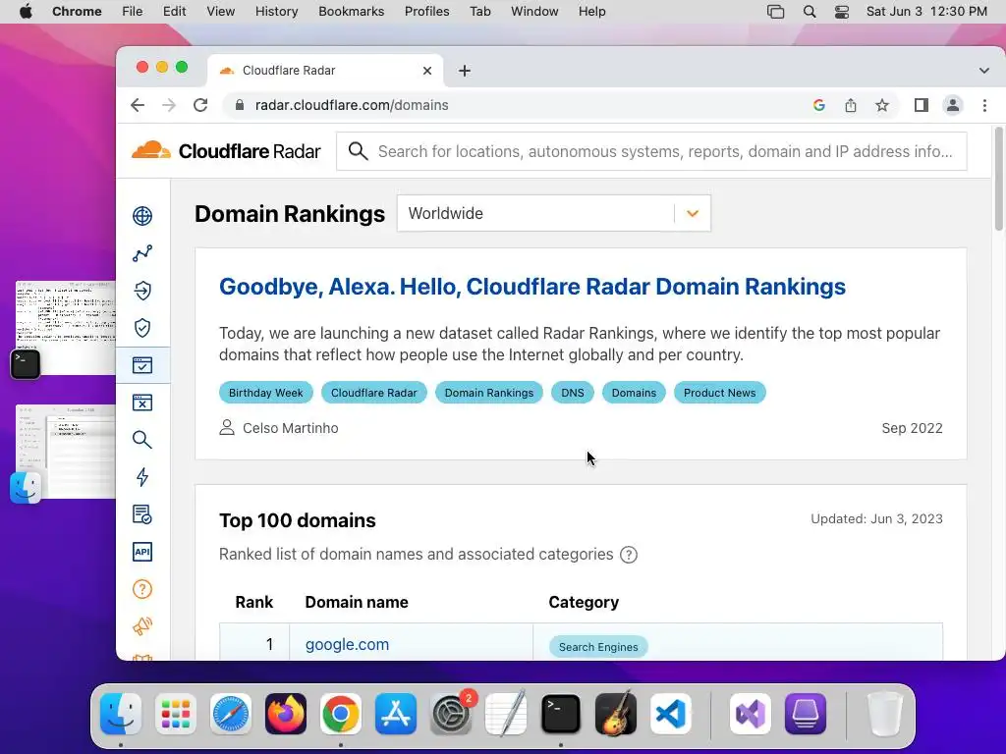Open System Preferences from the Dock
This screenshot has width=1006, height=754.
pyautogui.click(x=451, y=714)
